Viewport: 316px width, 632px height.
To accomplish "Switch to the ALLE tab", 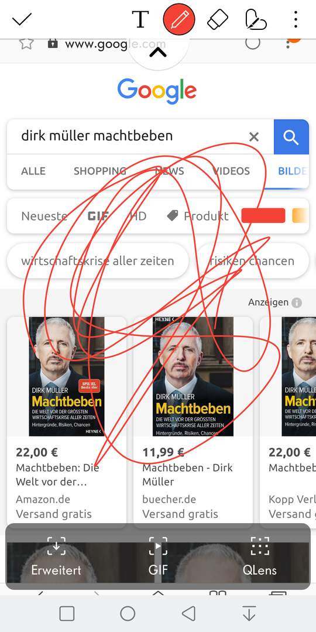I will pyautogui.click(x=33, y=171).
